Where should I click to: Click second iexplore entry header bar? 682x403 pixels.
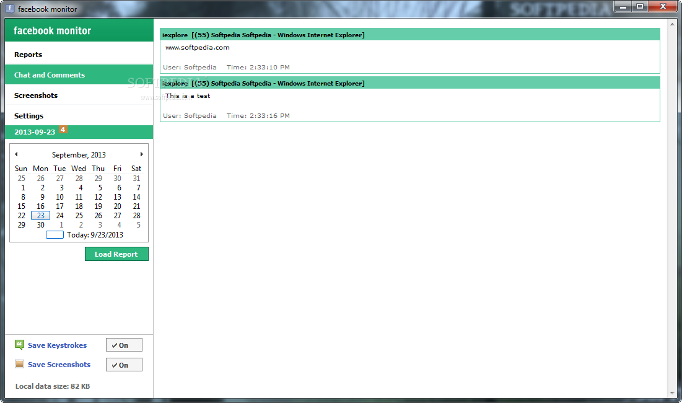(x=409, y=83)
